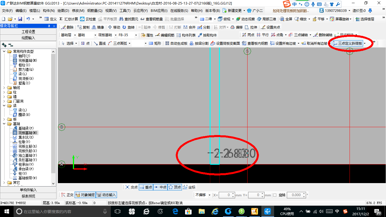Click the 分割 split tool
This screenshot has height=217, width=386.
[204, 27]
